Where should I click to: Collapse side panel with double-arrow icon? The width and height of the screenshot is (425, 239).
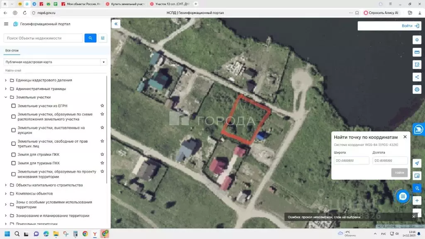click(x=116, y=24)
